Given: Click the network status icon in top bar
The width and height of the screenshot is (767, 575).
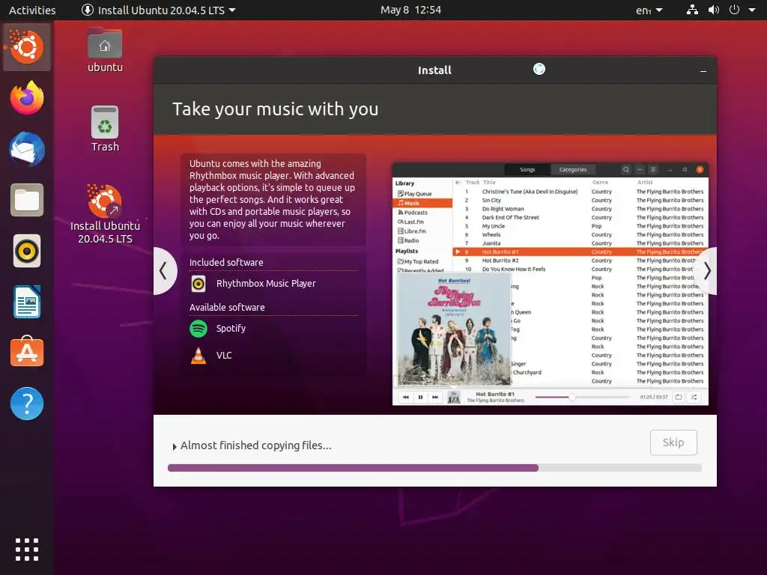Looking at the screenshot, I should click(x=692, y=10).
